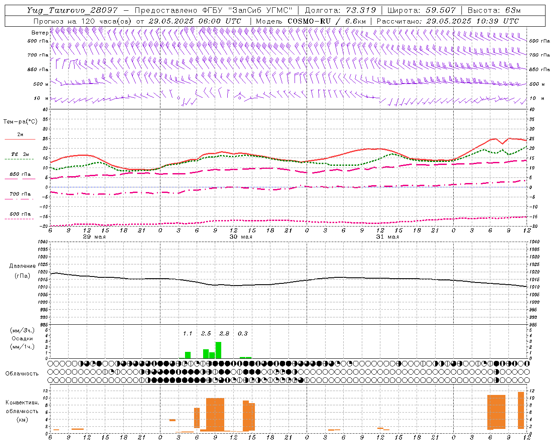The width and height of the screenshot is (552, 441).
Task: Click the date label 31 мая
Action: (387, 237)
